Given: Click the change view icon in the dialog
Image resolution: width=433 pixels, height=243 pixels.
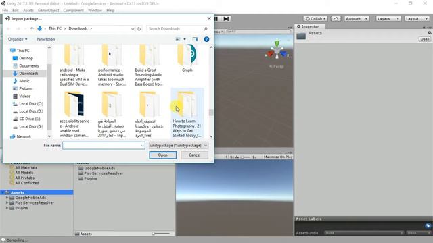Looking at the screenshot, I should click(178, 39).
